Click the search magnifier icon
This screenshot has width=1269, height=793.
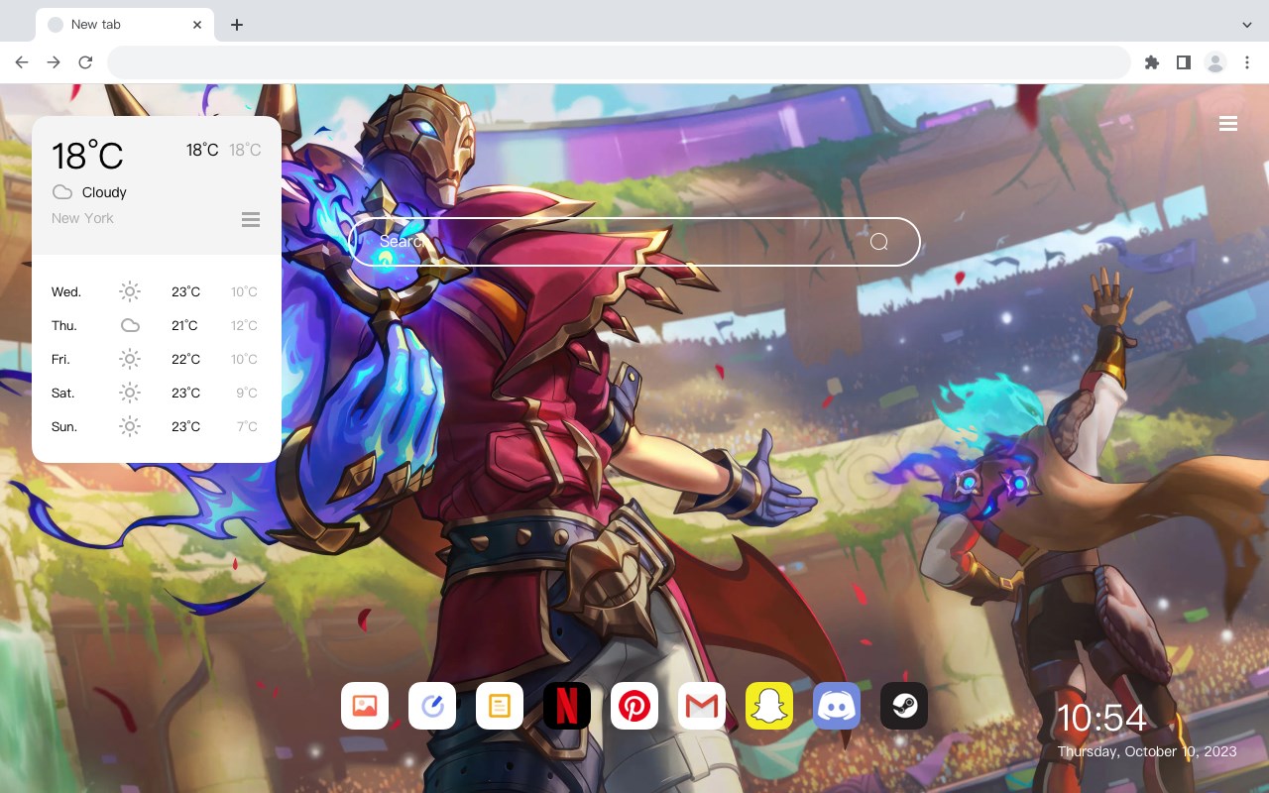pos(879,242)
